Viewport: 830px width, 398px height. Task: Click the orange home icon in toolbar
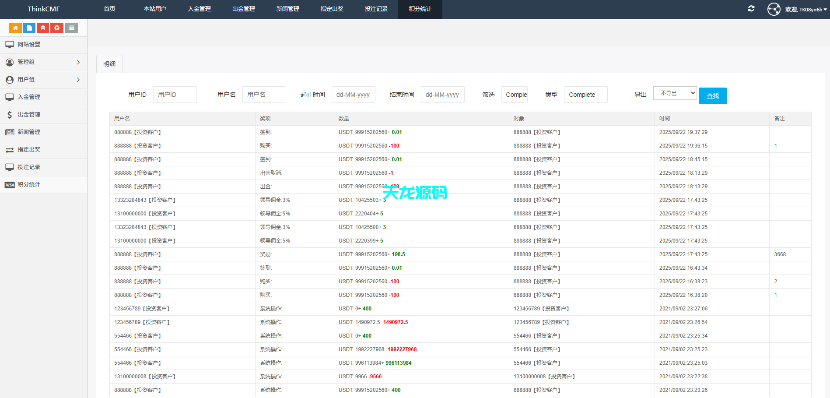point(15,28)
